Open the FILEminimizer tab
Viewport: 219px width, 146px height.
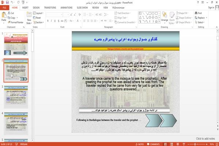[118, 8]
